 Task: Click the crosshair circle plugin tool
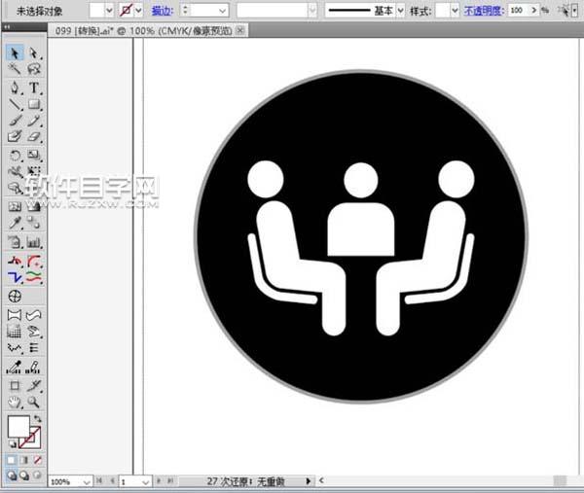[15, 297]
